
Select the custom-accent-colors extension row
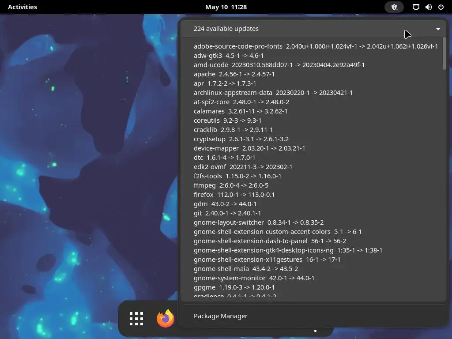(x=278, y=231)
